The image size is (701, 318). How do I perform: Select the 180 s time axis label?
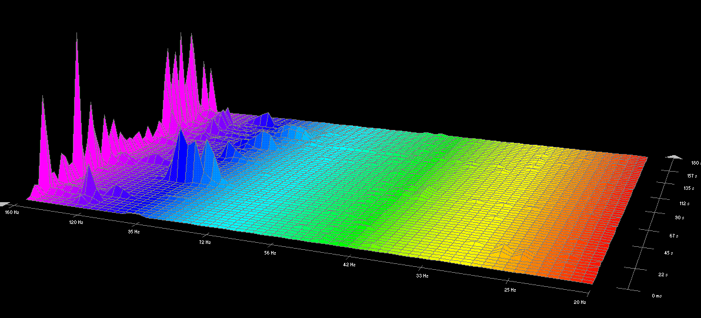pyautogui.click(x=695, y=163)
